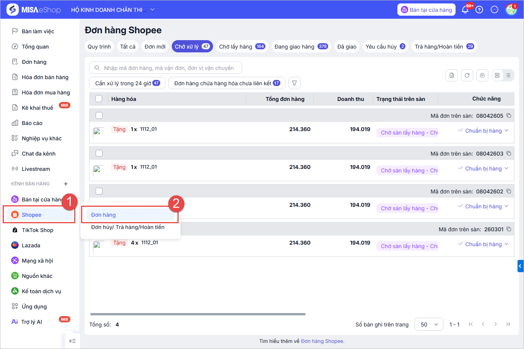This screenshot has height=349, width=524.
Task: Open Trợ lý AI assistant
Action: 32,322
